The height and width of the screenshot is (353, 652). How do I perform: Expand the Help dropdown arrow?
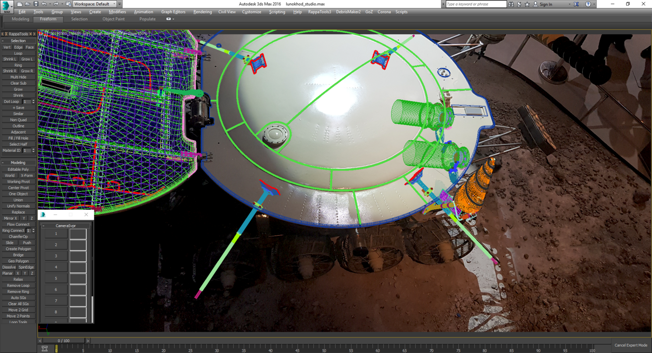coord(594,4)
